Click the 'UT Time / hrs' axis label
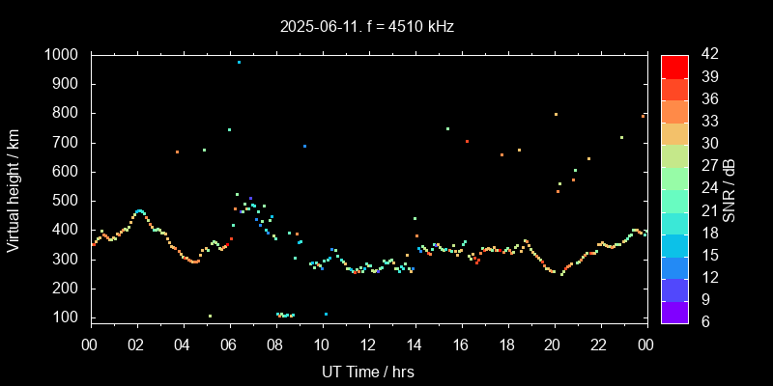Screen dimensions: 773x386 click(x=368, y=371)
